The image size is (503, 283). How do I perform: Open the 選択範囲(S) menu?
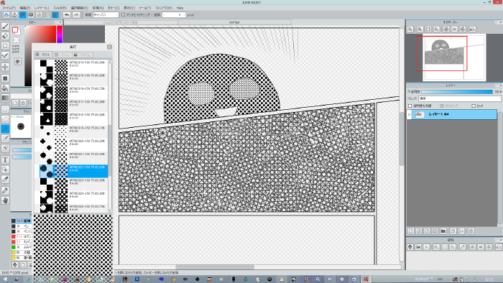tap(79, 8)
